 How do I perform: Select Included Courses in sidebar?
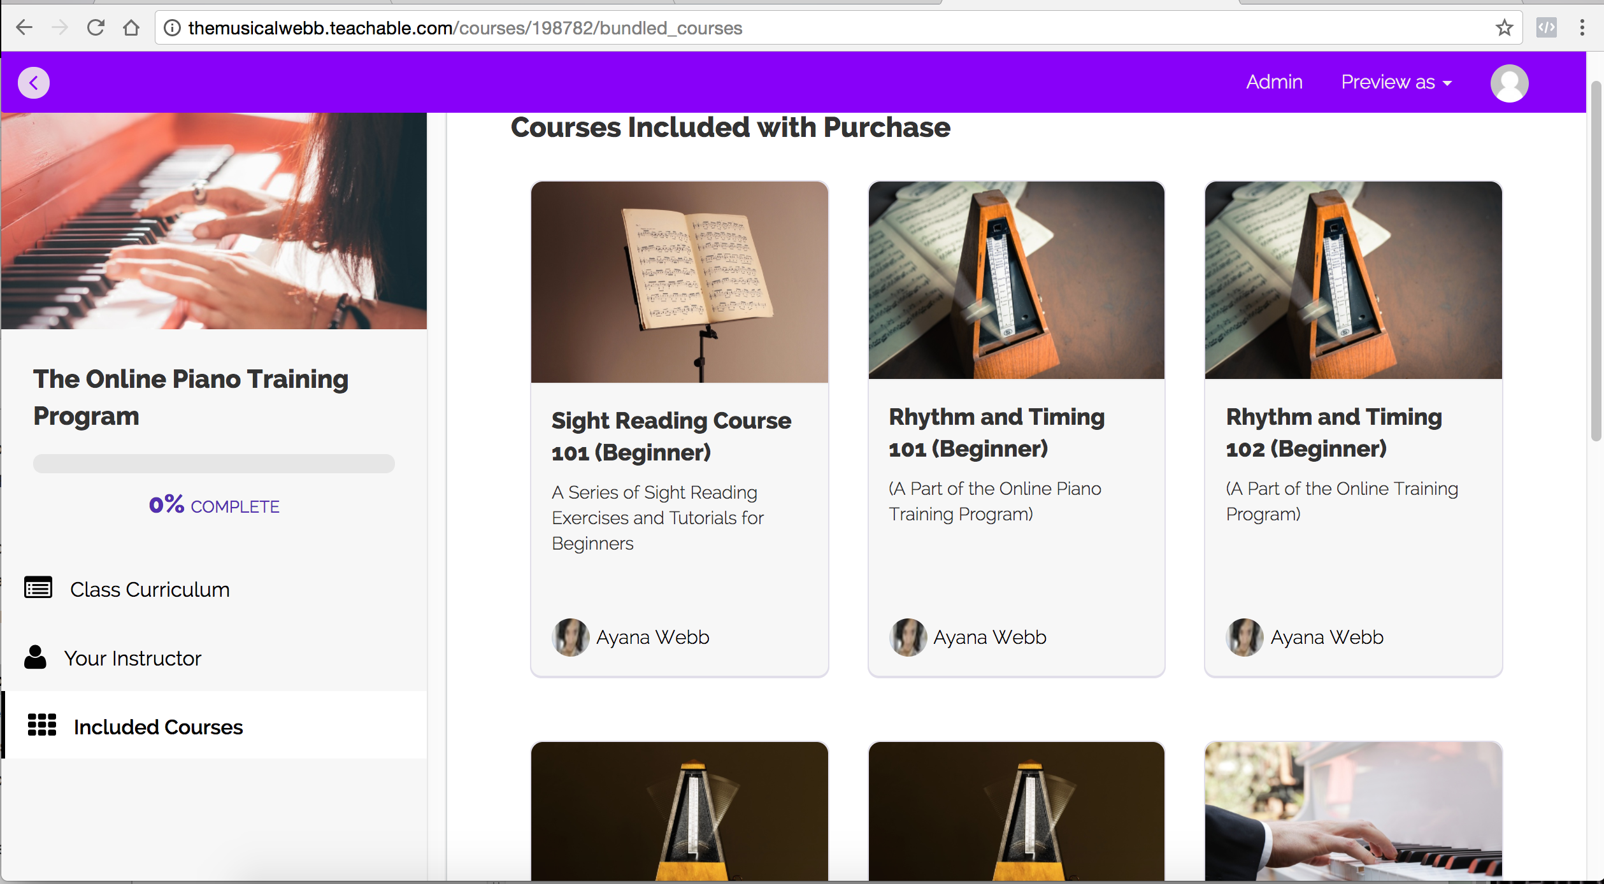pyautogui.click(x=214, y=725)
